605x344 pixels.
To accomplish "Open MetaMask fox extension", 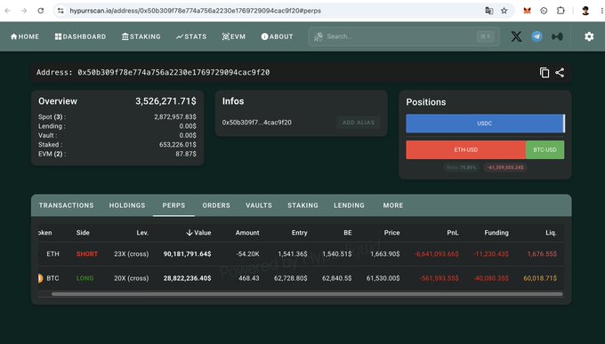I will [527, 11].
